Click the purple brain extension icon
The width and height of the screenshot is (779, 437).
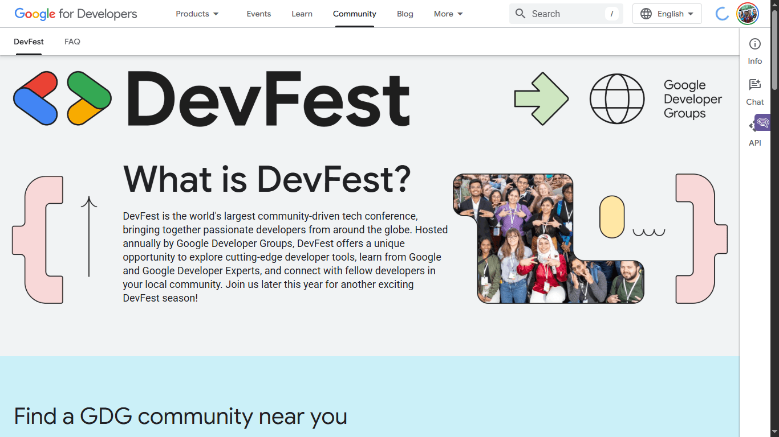pyautogui.click(x=763, y=122)
